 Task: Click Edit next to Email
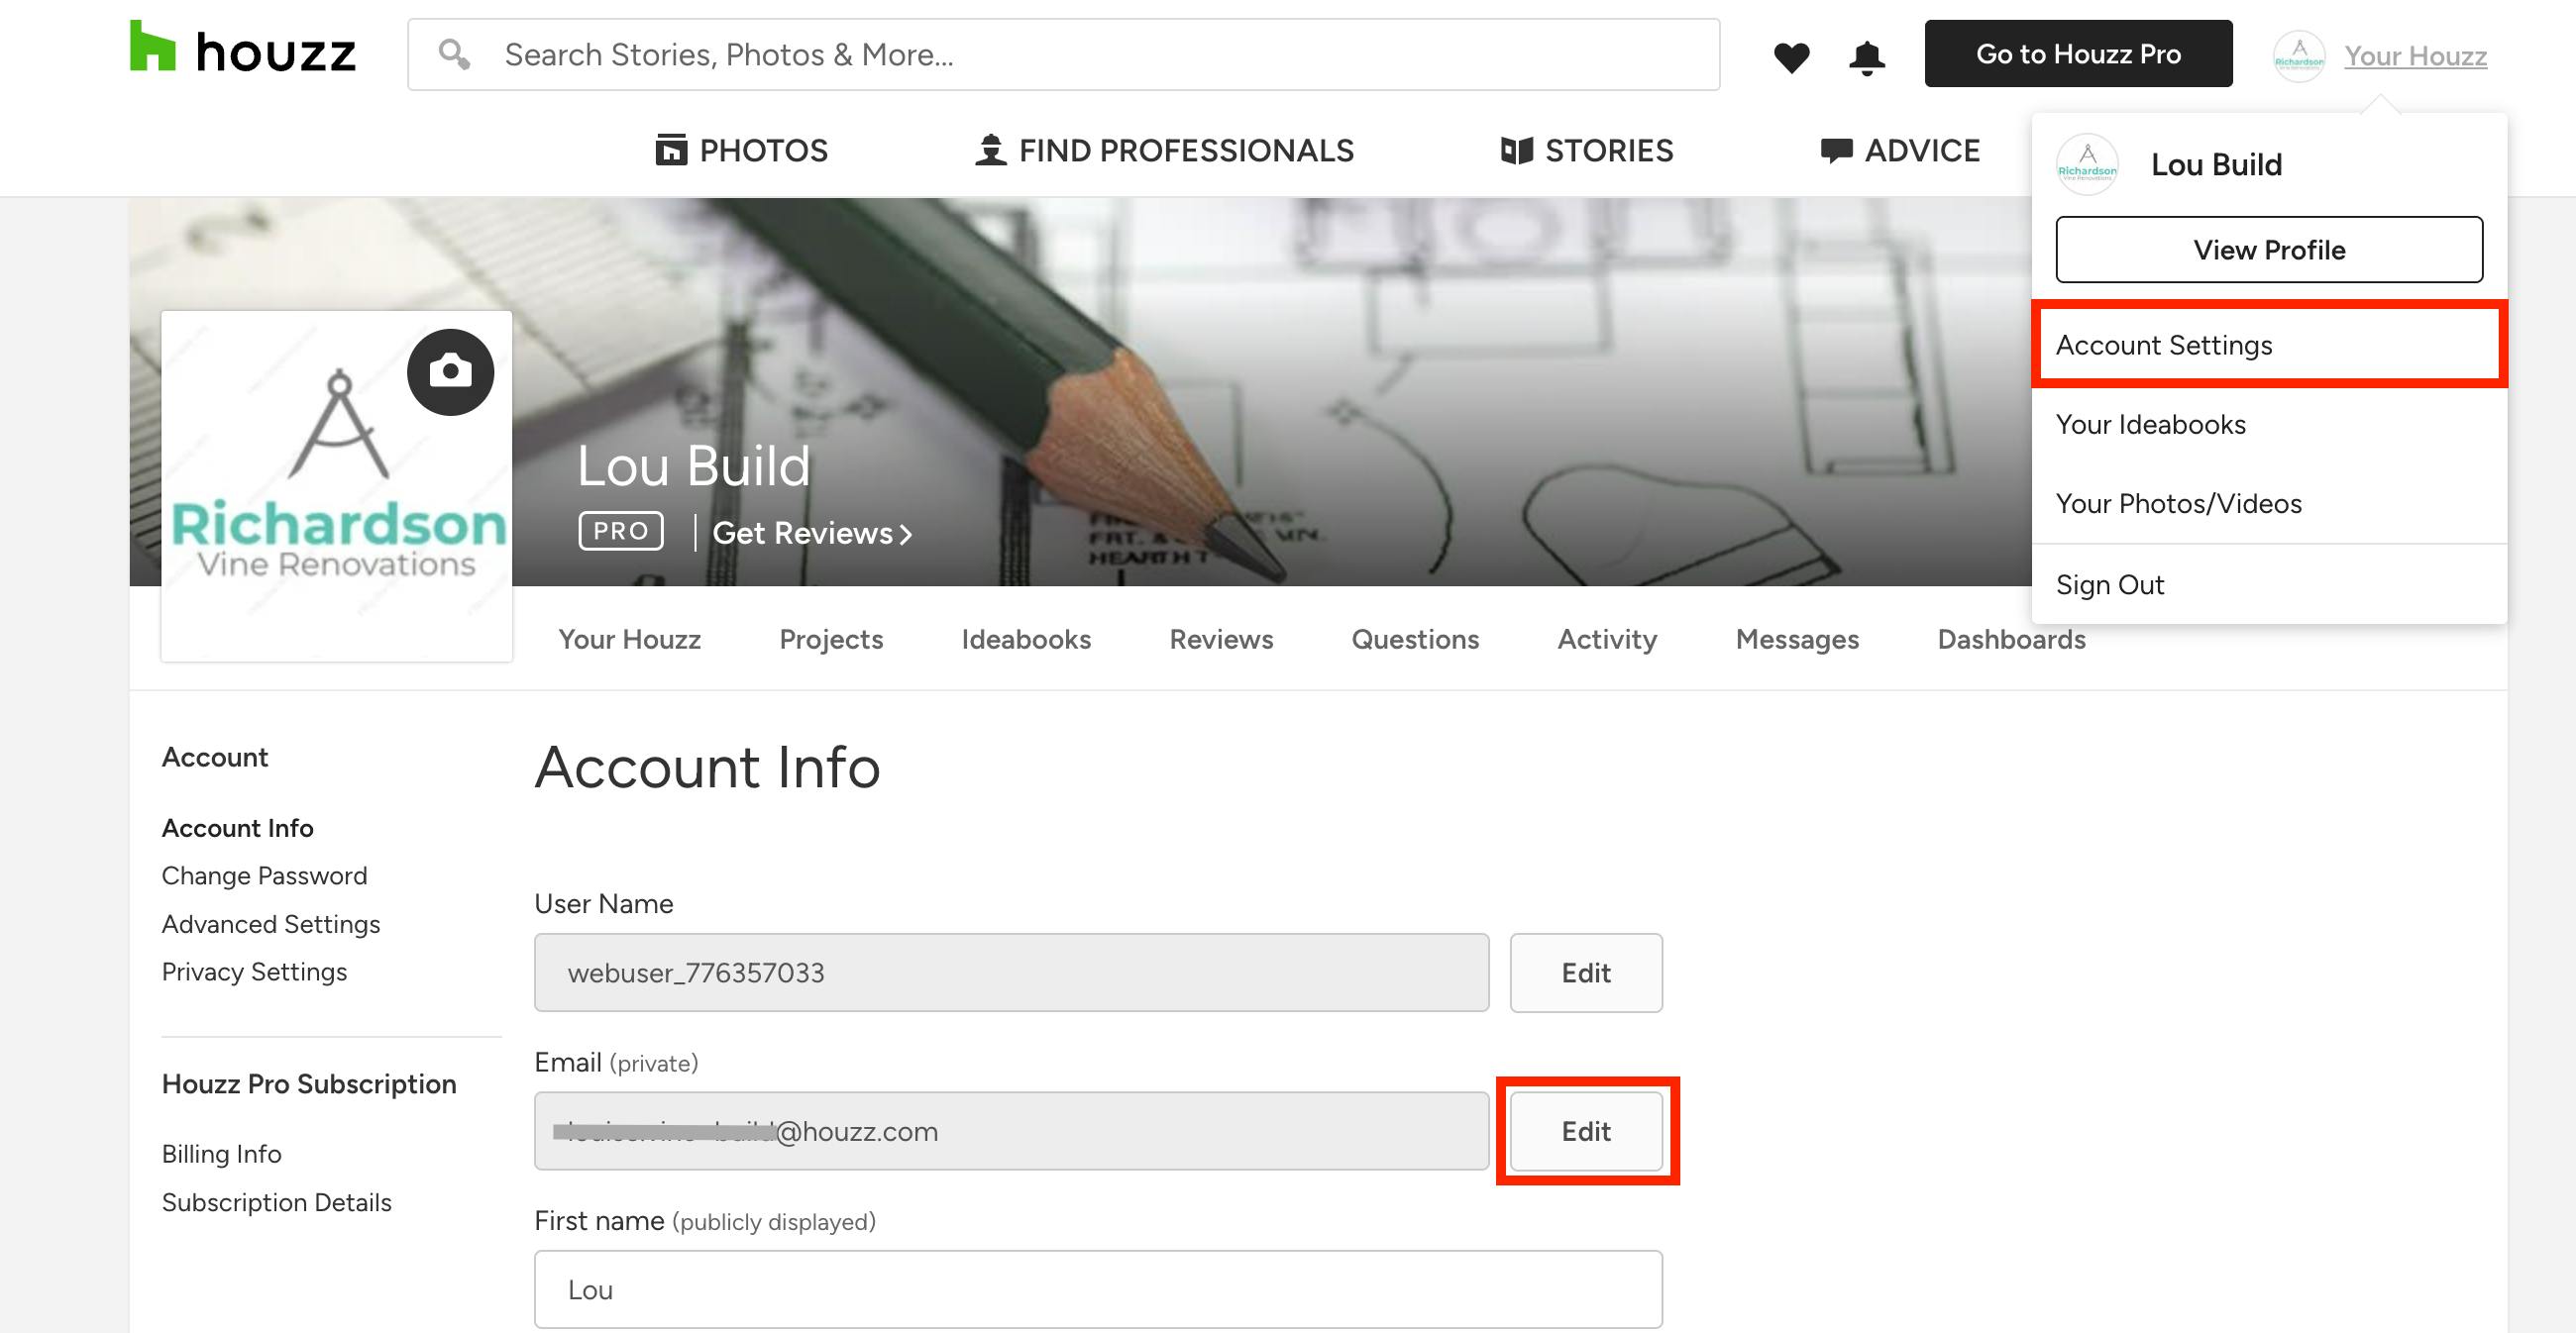coord(1586,1130)
